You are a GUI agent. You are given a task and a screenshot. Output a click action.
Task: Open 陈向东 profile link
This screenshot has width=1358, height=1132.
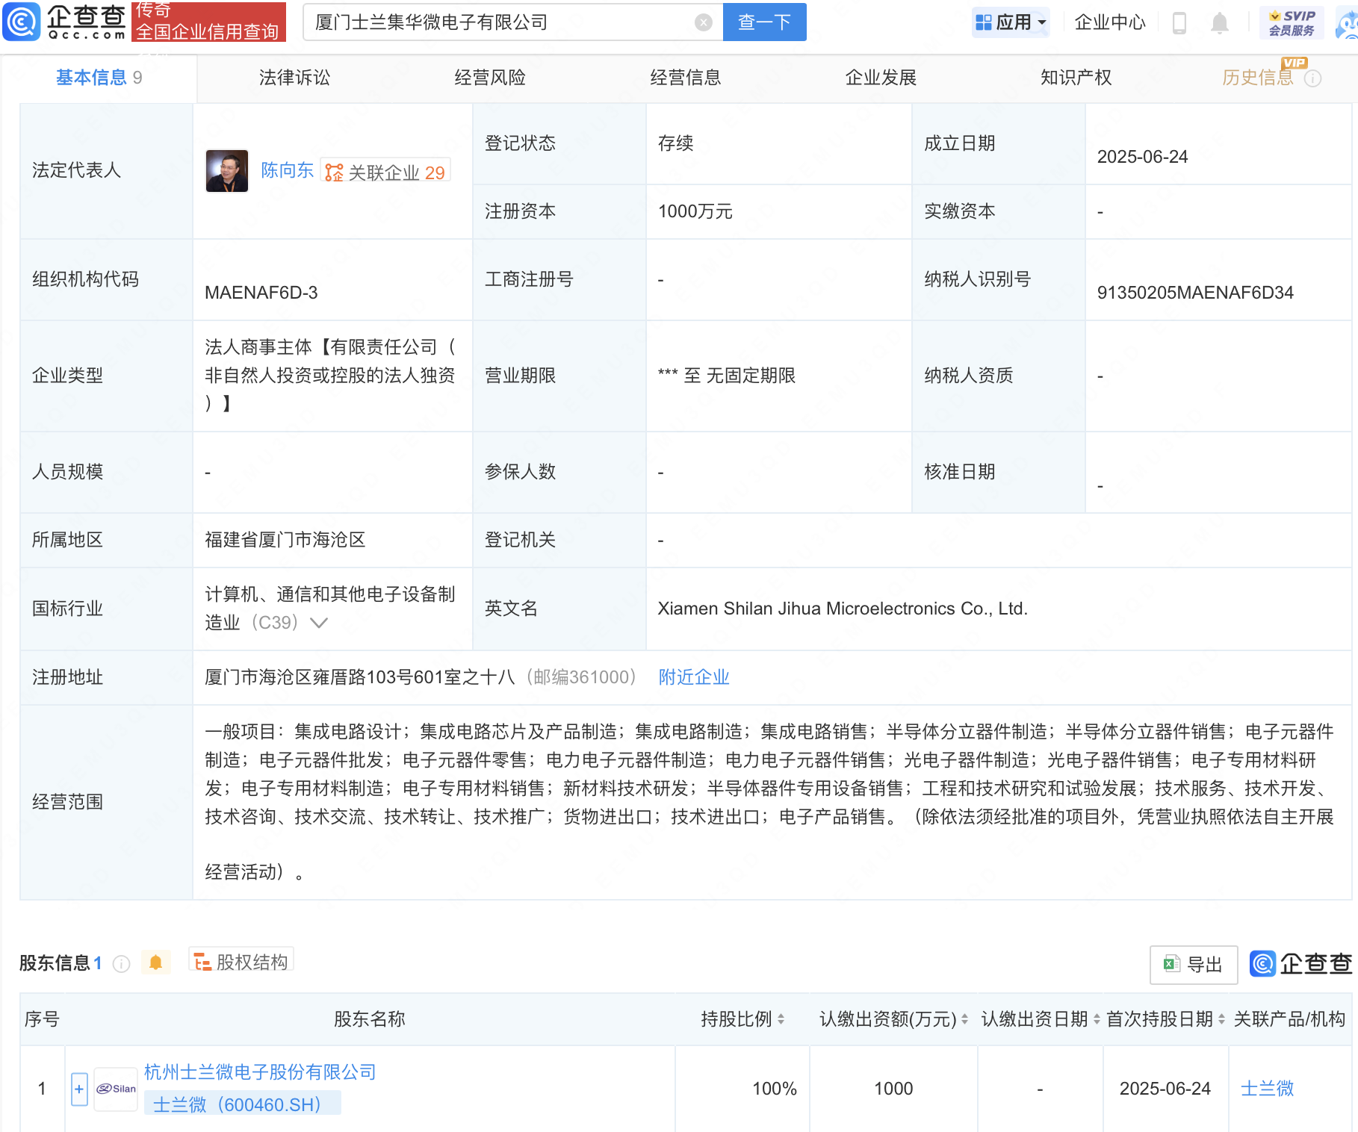pyautogui.click(x=287, y=171)
